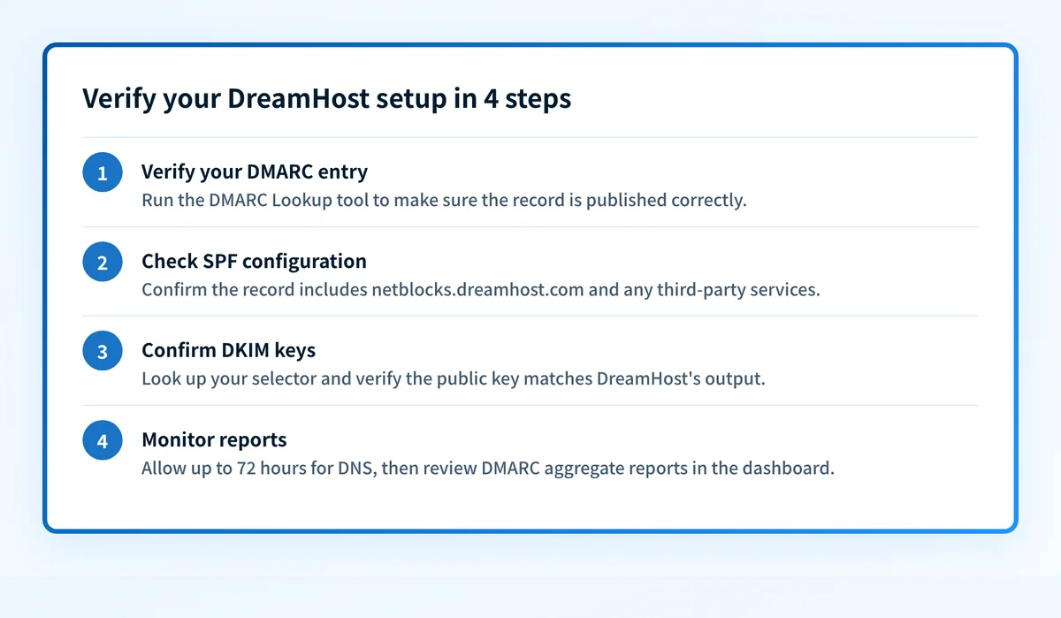This screenshot has width=1061, height=618.
Task: Click text "Run the DMARC Lookup tool to make sure..."
Action: (x=444, y=200)
